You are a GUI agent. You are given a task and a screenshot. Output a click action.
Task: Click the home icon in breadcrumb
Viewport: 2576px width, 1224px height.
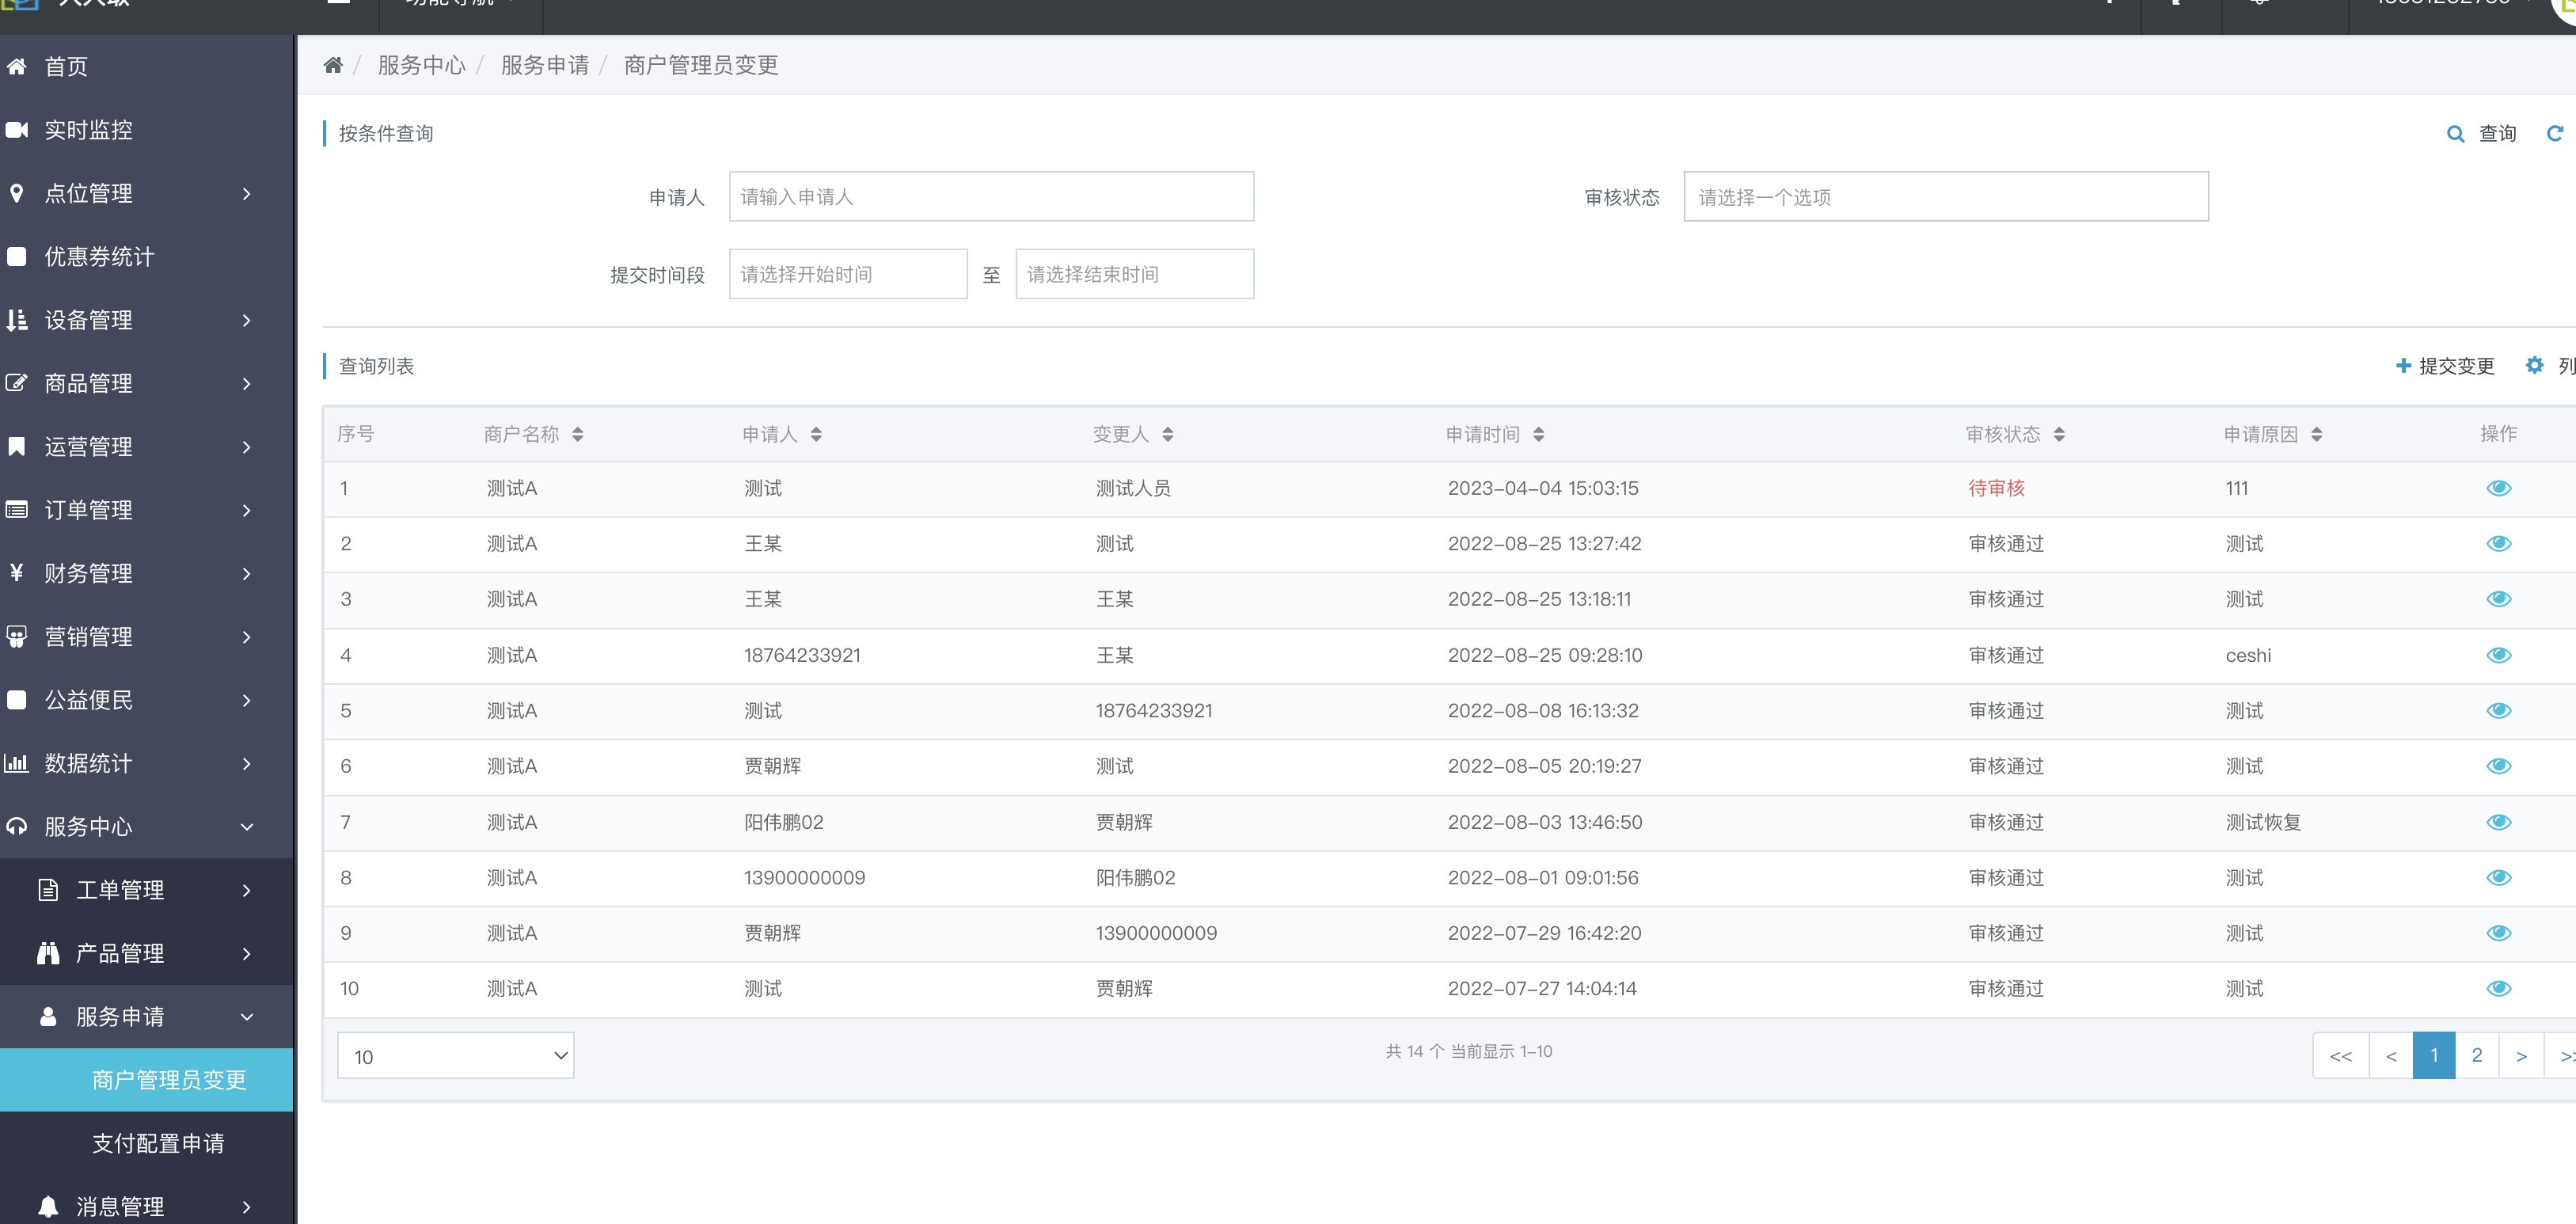point(333,65)
